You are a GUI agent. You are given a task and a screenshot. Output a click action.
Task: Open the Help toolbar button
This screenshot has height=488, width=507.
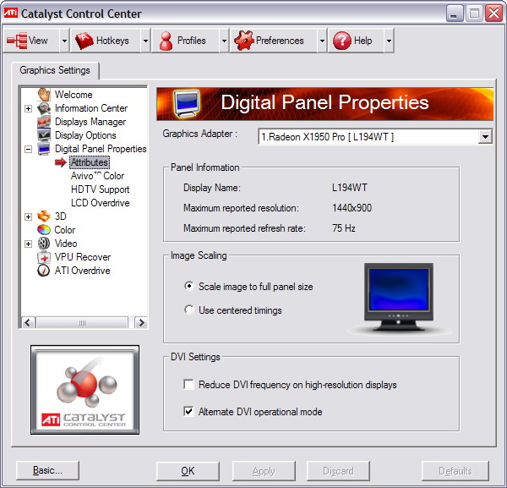point(357,41)
